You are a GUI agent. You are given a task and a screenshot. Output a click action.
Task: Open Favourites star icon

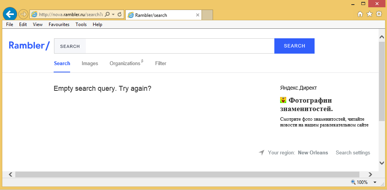[369, 14]
